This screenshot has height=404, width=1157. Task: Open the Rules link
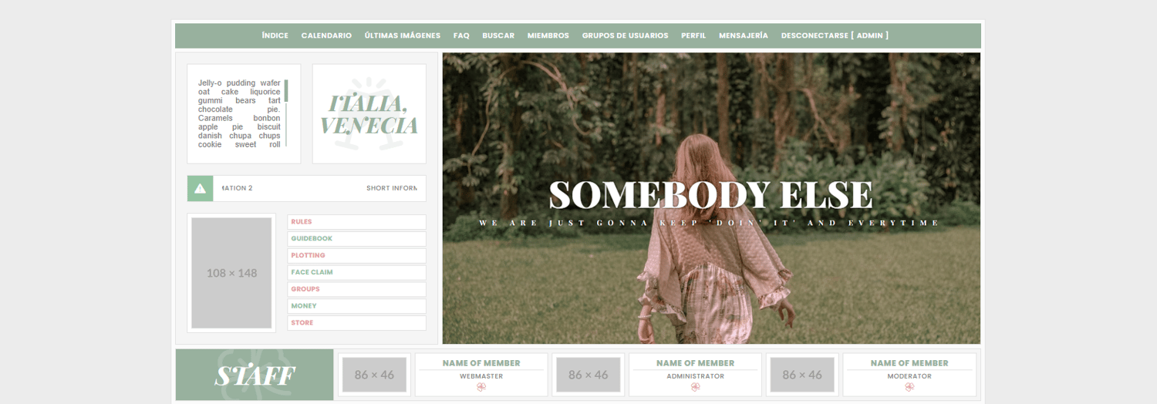[x=356, y=222]
